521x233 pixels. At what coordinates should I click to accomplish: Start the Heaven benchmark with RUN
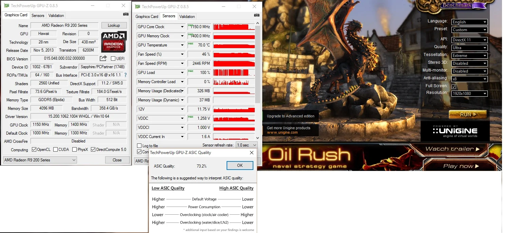point(468,115)
